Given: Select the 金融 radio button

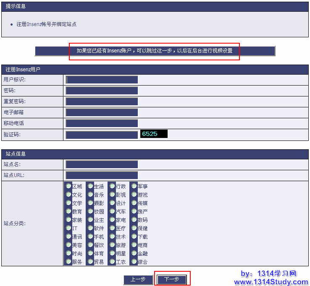Looking at the screenshot, I should (x=134, y=253).
